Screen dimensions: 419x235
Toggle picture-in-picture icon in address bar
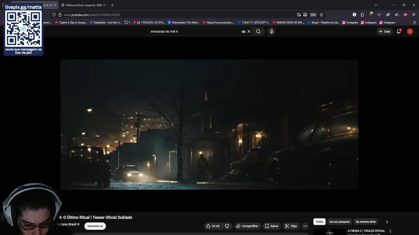point(299,15)
